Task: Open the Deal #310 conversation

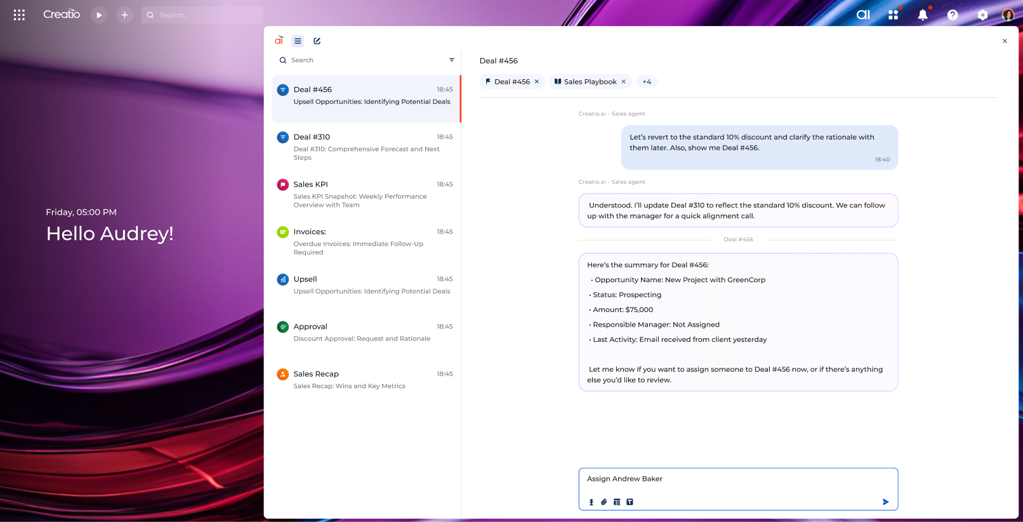Action: (366, 147)
